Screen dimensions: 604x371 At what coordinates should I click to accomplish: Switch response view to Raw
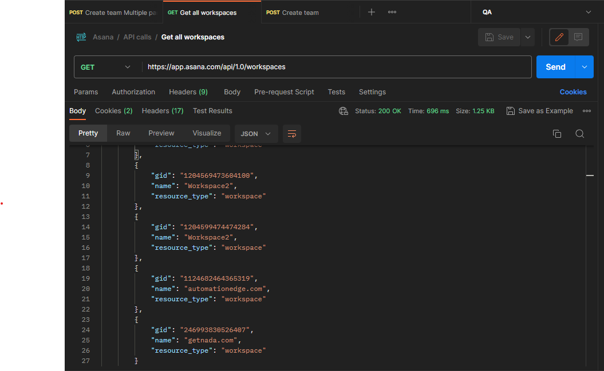[x=123, y=133]
